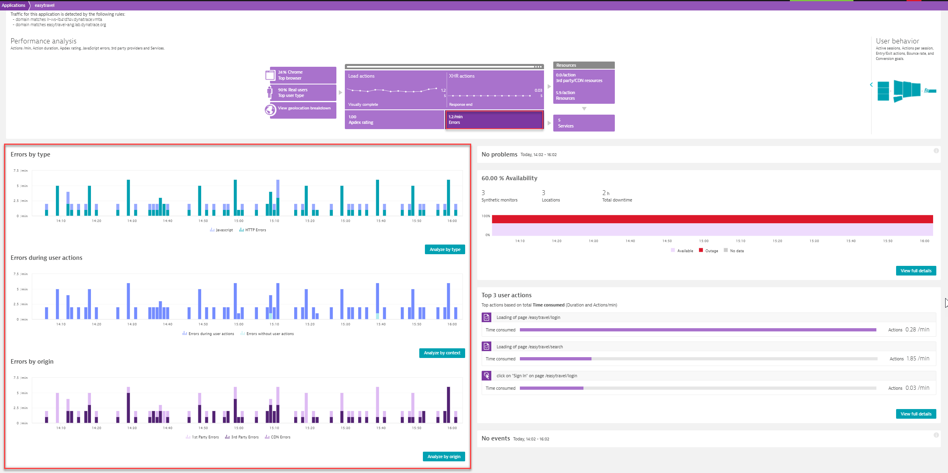Click Analyze by origin button
Viewport: 948px width, 473px height.
[x=444, y=457]
